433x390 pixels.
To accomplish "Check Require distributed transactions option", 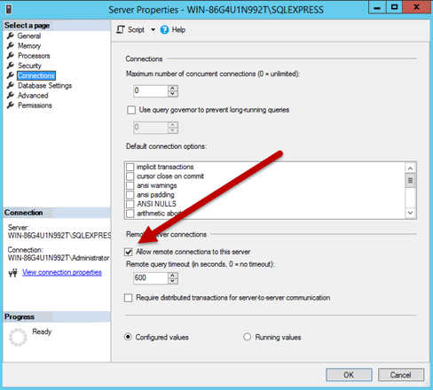I will click(129, 298).
